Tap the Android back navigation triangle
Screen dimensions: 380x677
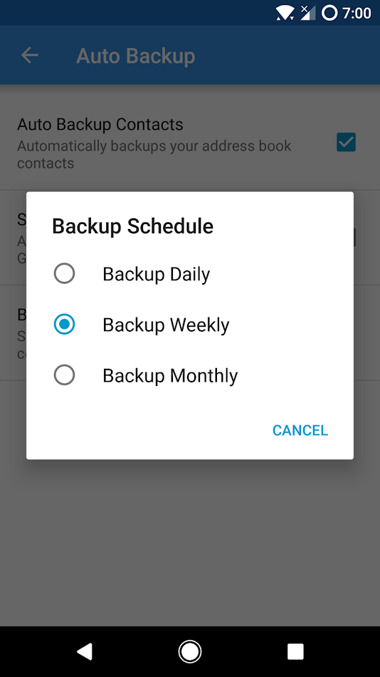(x=85, y=651)
